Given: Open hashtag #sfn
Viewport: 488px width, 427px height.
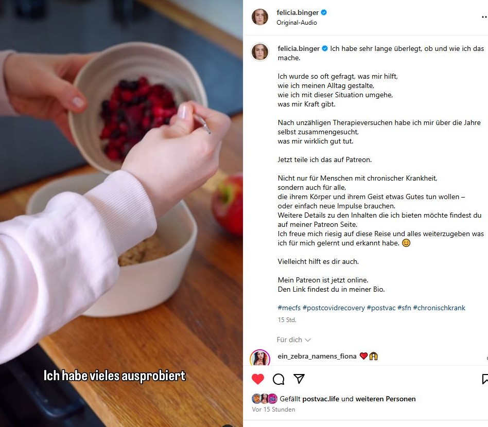Looking at the screenshot, I should tap(404, 308).
